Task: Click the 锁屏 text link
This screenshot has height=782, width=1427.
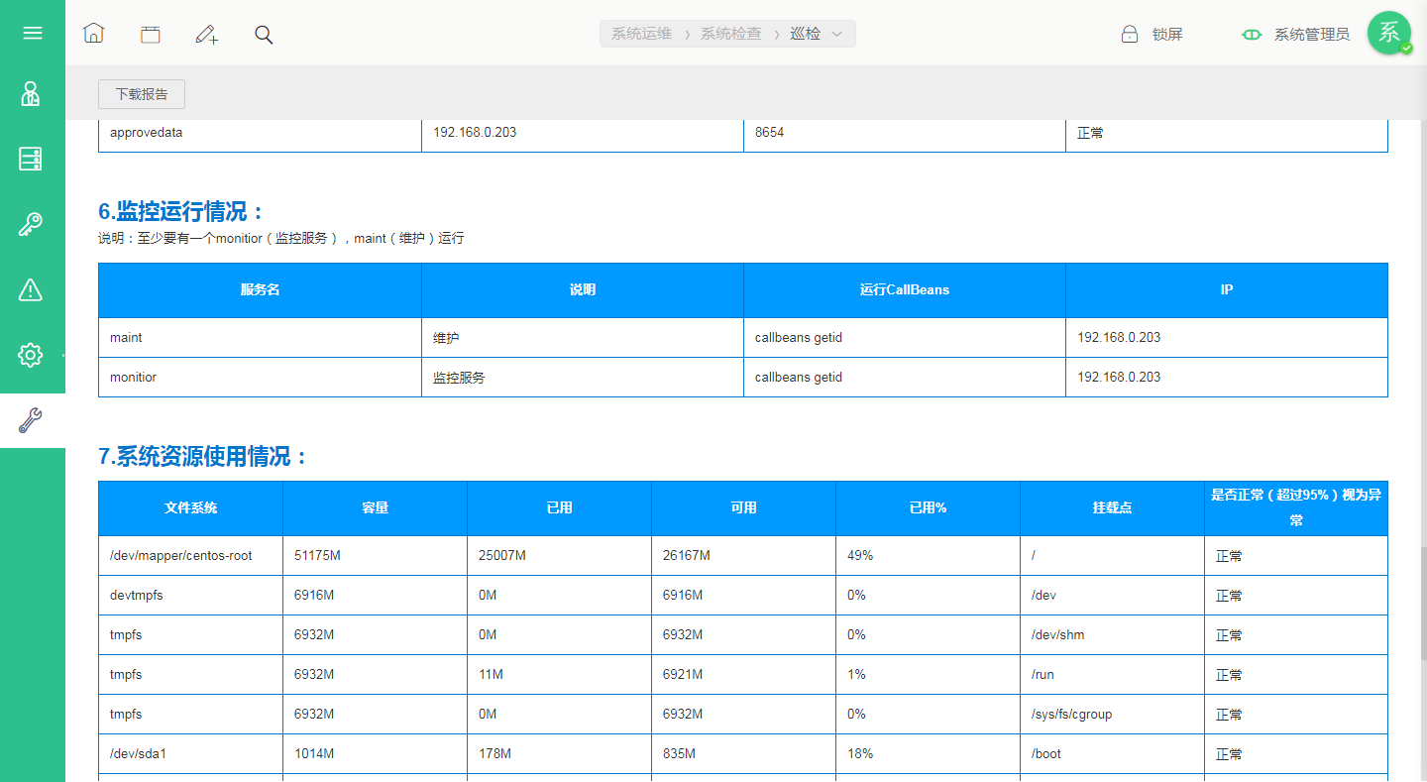Action: pyautogui.click(x=1167, y=35)
